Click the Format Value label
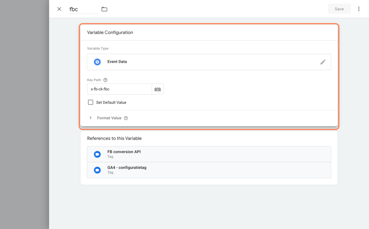This screenshot has width=369, height=229. tap(109, 118)
